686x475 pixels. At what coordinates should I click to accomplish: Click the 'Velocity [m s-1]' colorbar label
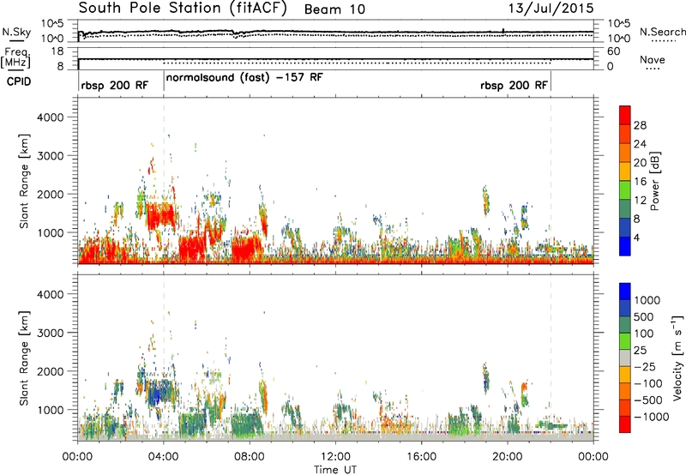(677, 357)
